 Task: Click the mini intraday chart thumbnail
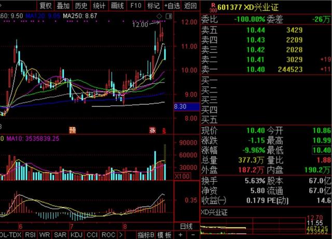(x=253, y=226)
